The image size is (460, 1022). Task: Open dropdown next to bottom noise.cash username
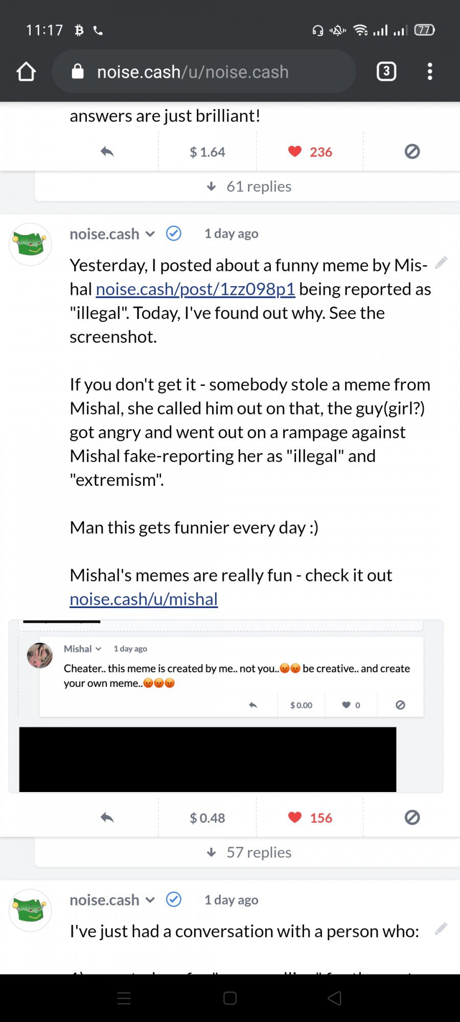[150, 900]
